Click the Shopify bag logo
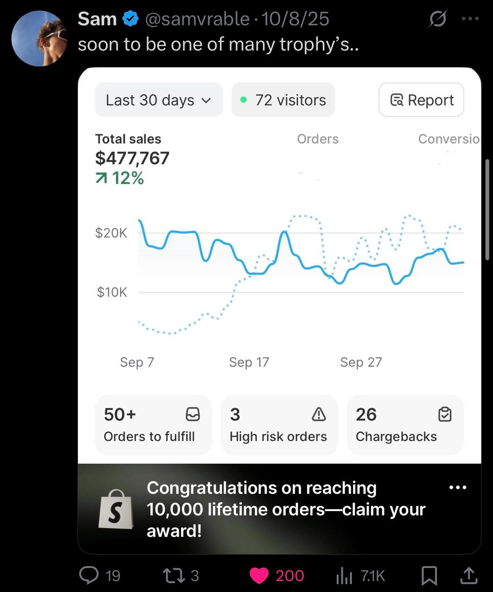 [x=116, y=509]
